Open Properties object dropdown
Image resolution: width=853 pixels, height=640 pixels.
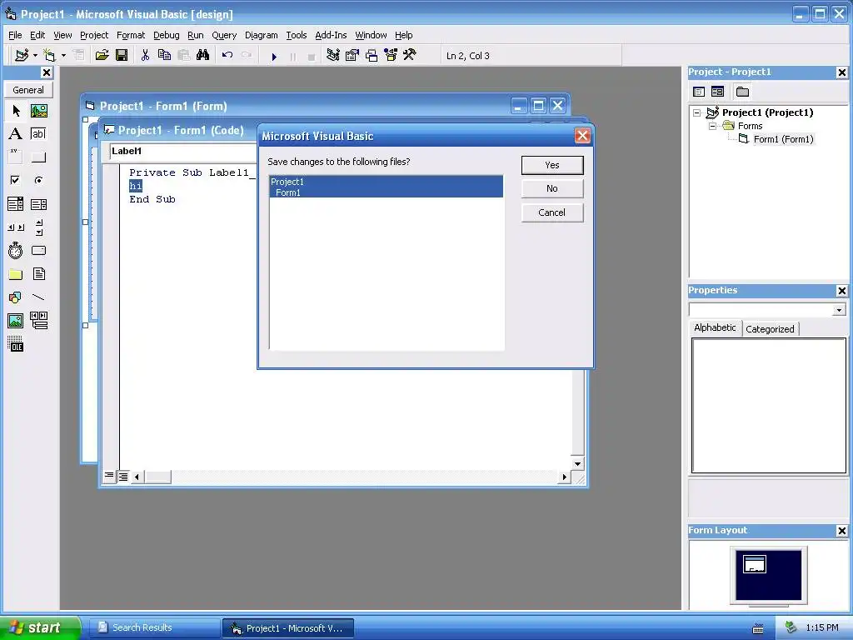tap(839, 310)
